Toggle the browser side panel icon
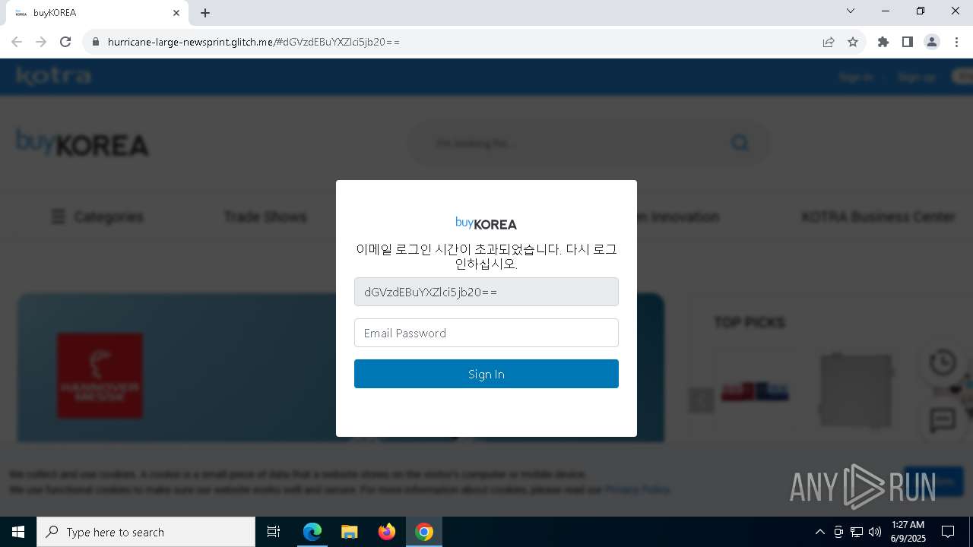 pyautogui.click(x=908, y=42)
